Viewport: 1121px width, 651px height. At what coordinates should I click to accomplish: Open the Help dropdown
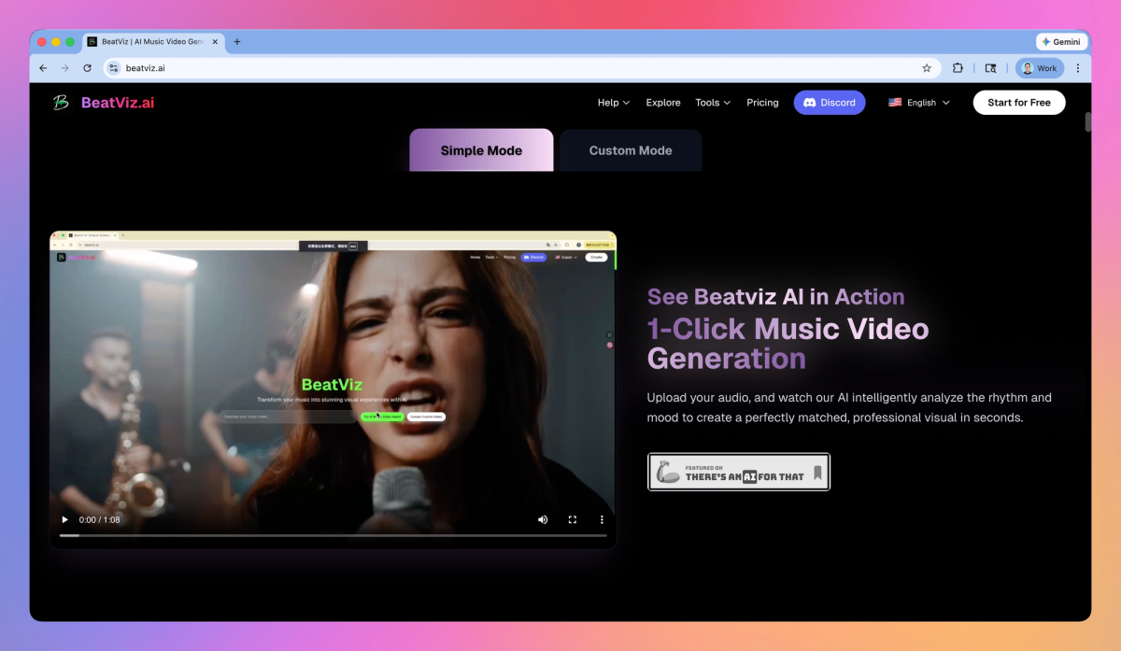click(x=613, y=103)
